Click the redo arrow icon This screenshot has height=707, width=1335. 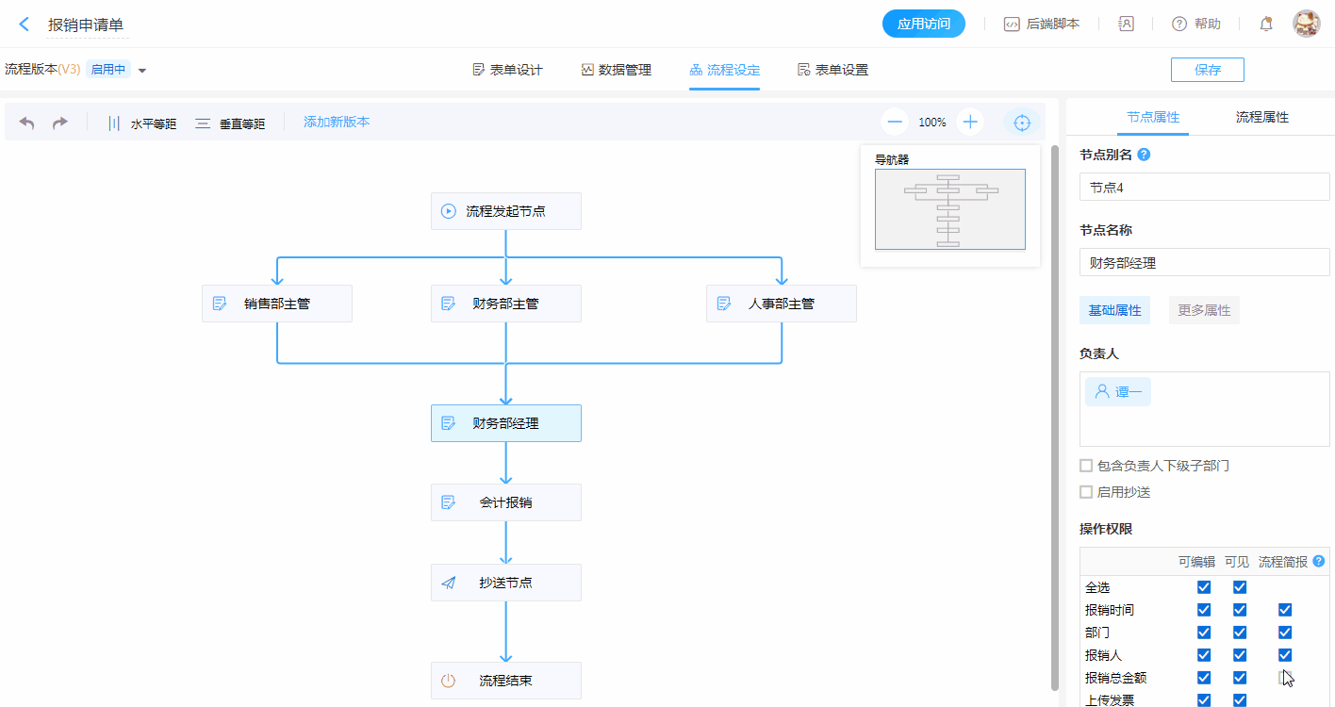tap(59, 123)
